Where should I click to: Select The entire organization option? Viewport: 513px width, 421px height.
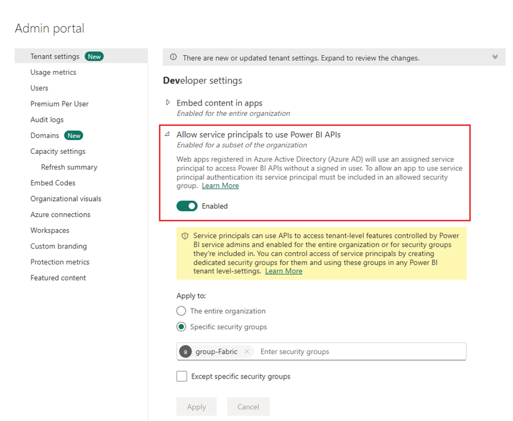click(x=180, y=311)
